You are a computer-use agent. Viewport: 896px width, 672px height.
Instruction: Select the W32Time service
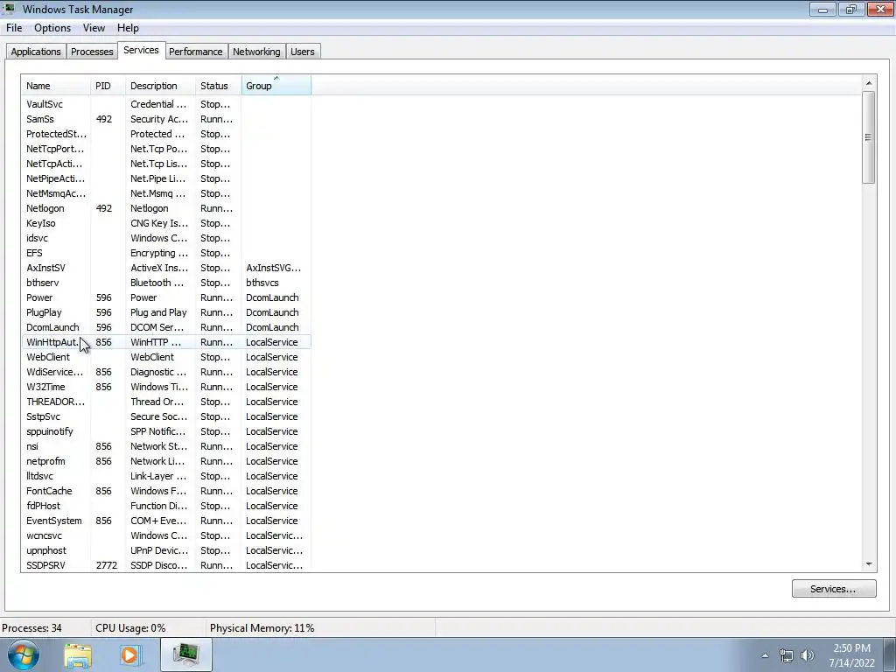pyautogui.click(x=45, y=386)
